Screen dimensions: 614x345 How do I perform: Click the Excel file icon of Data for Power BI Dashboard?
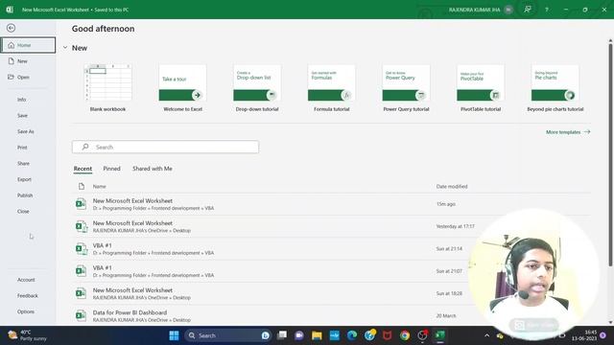tap(81, 315)
